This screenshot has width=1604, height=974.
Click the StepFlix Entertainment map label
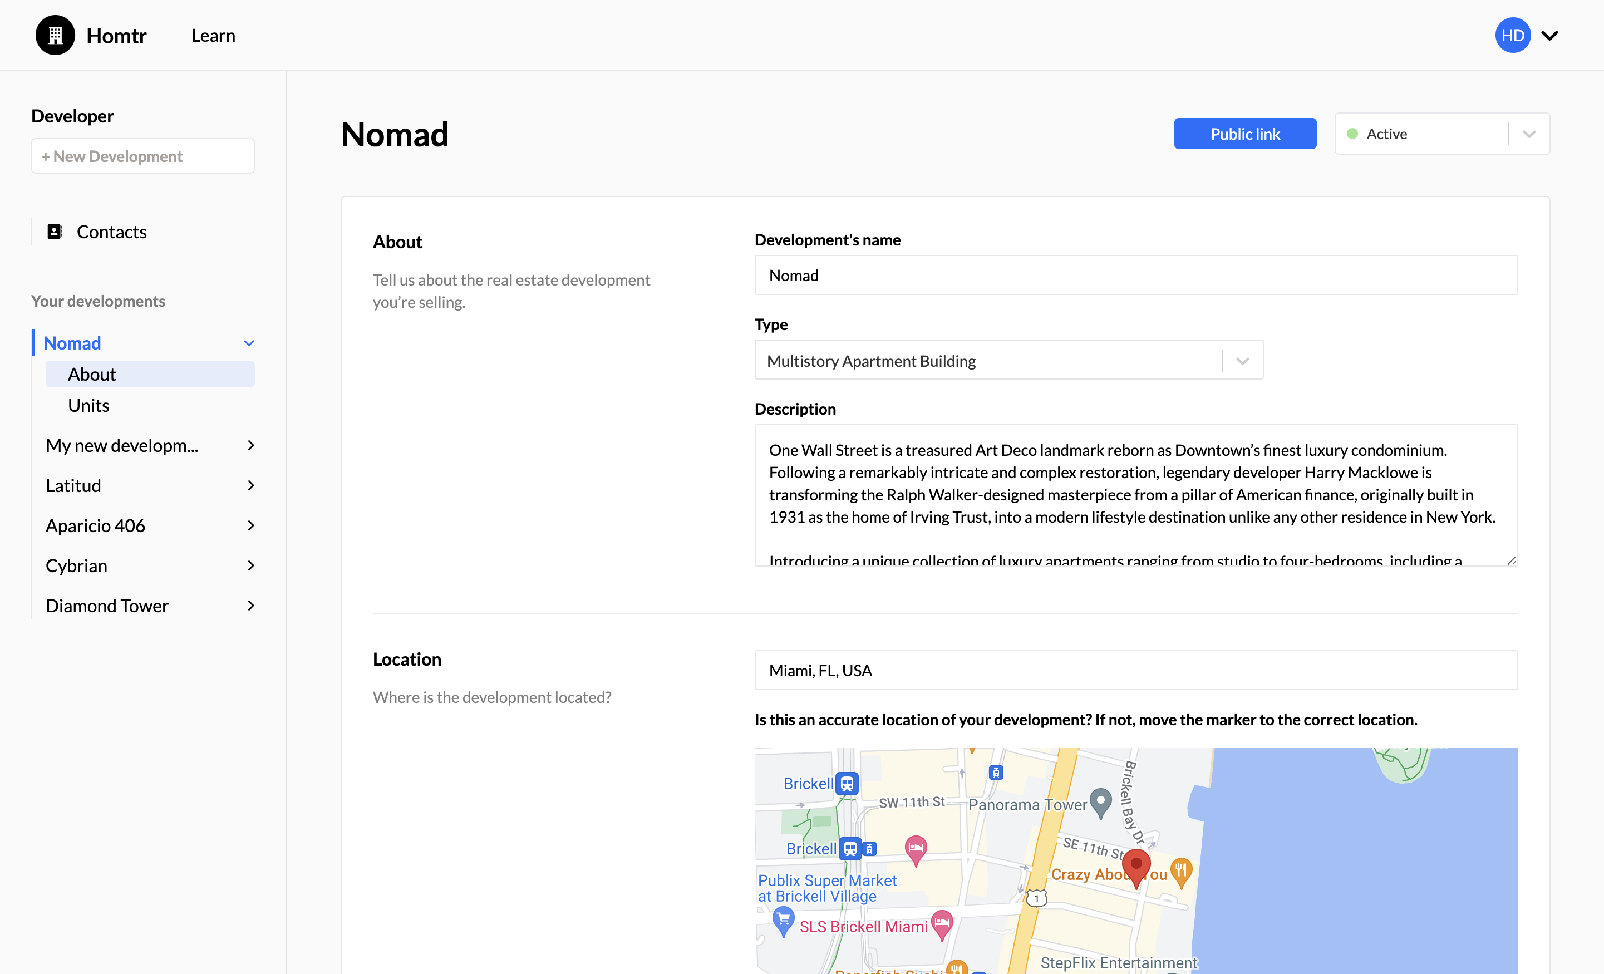click(1118, 962)
